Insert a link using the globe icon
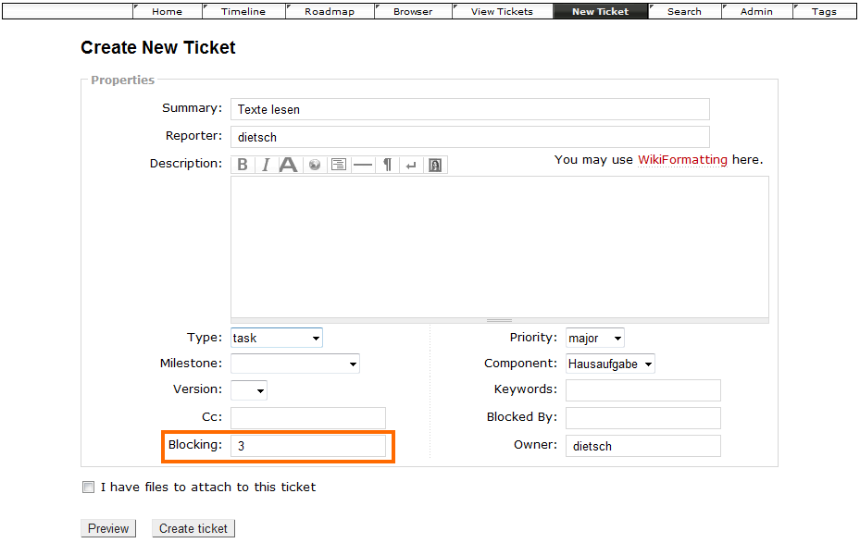 315,165
